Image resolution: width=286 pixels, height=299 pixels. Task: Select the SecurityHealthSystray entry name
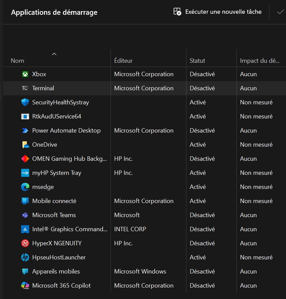tap(60, 102)
